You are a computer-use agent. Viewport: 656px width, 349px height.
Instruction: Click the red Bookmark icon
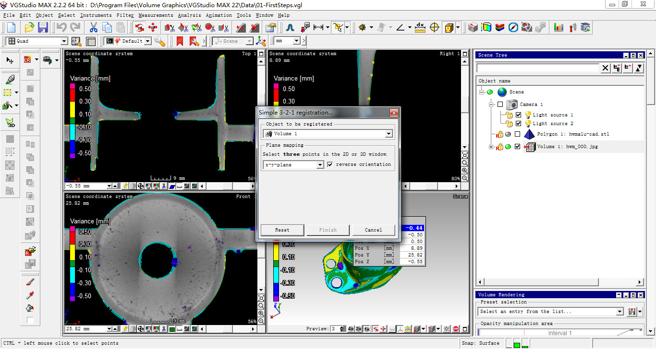coord(180,41)
